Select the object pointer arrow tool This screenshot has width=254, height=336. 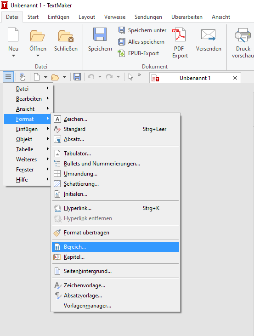click(130, 77)
